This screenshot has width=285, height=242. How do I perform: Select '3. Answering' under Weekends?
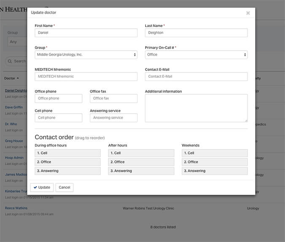click(215, 171)
